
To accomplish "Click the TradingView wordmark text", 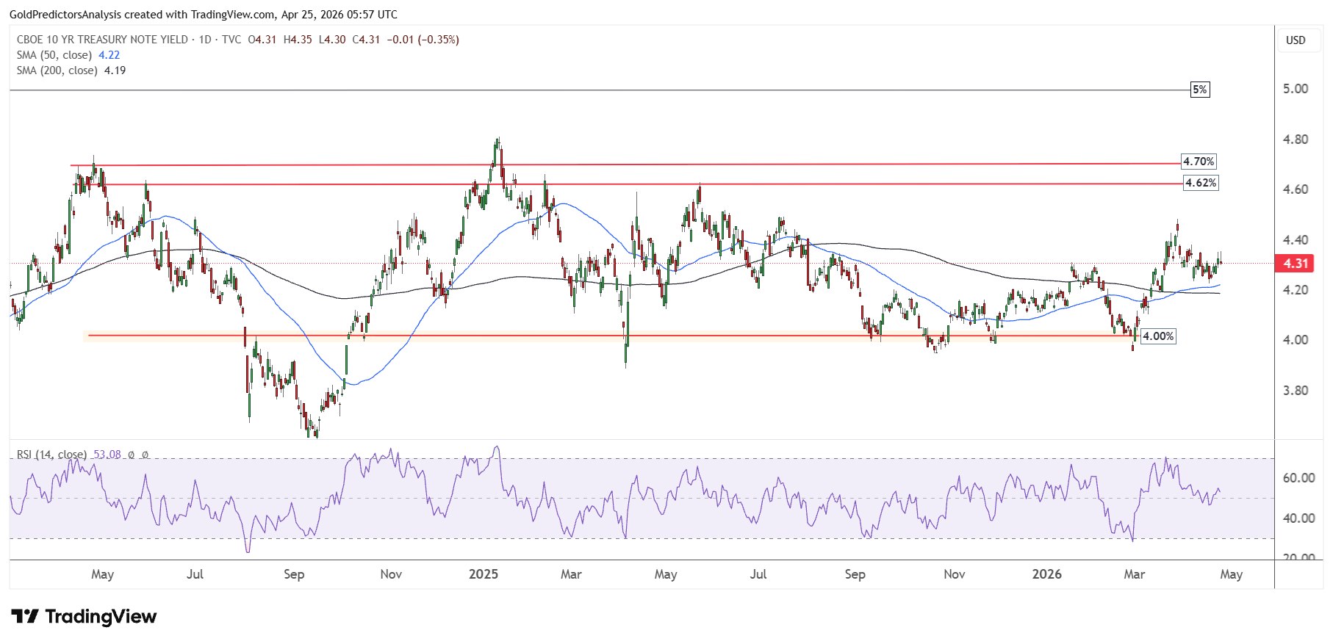I will [x=101, y=616].
